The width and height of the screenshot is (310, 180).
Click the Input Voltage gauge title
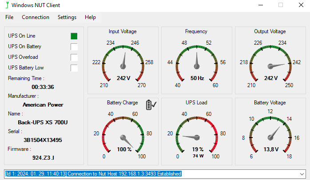[123, 31]
